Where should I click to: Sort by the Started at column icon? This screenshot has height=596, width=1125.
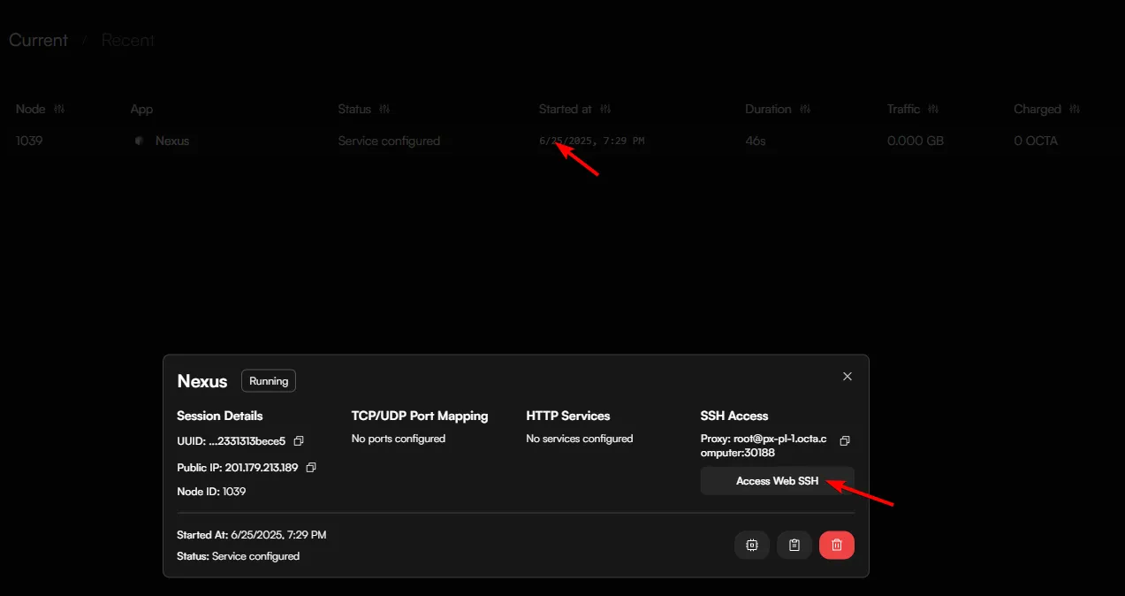(605, 109)
